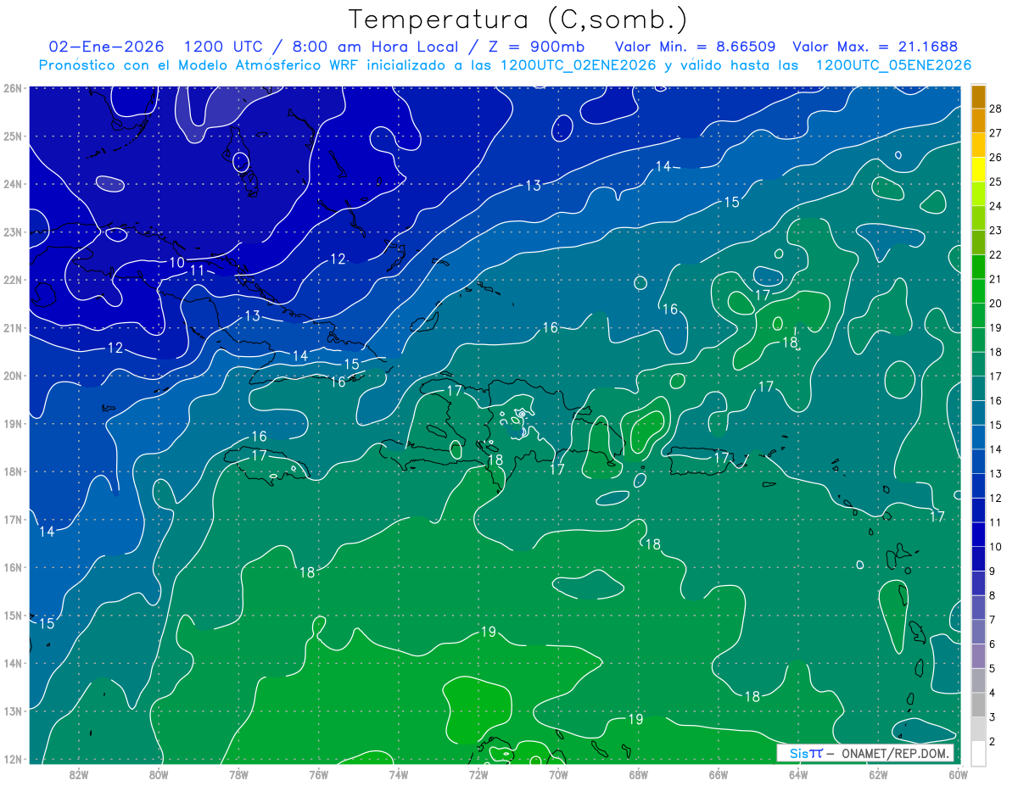Click longitude axis label "80W"
The height and width of the screenshot is (786, 1018).
159,774
